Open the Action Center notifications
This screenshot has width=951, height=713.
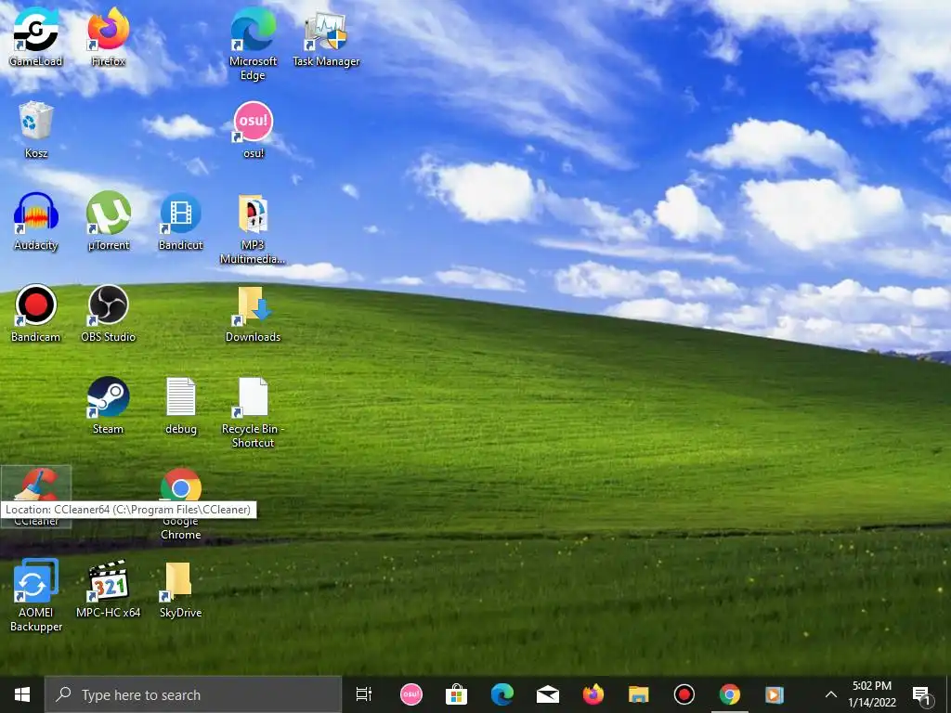(921, 694)
